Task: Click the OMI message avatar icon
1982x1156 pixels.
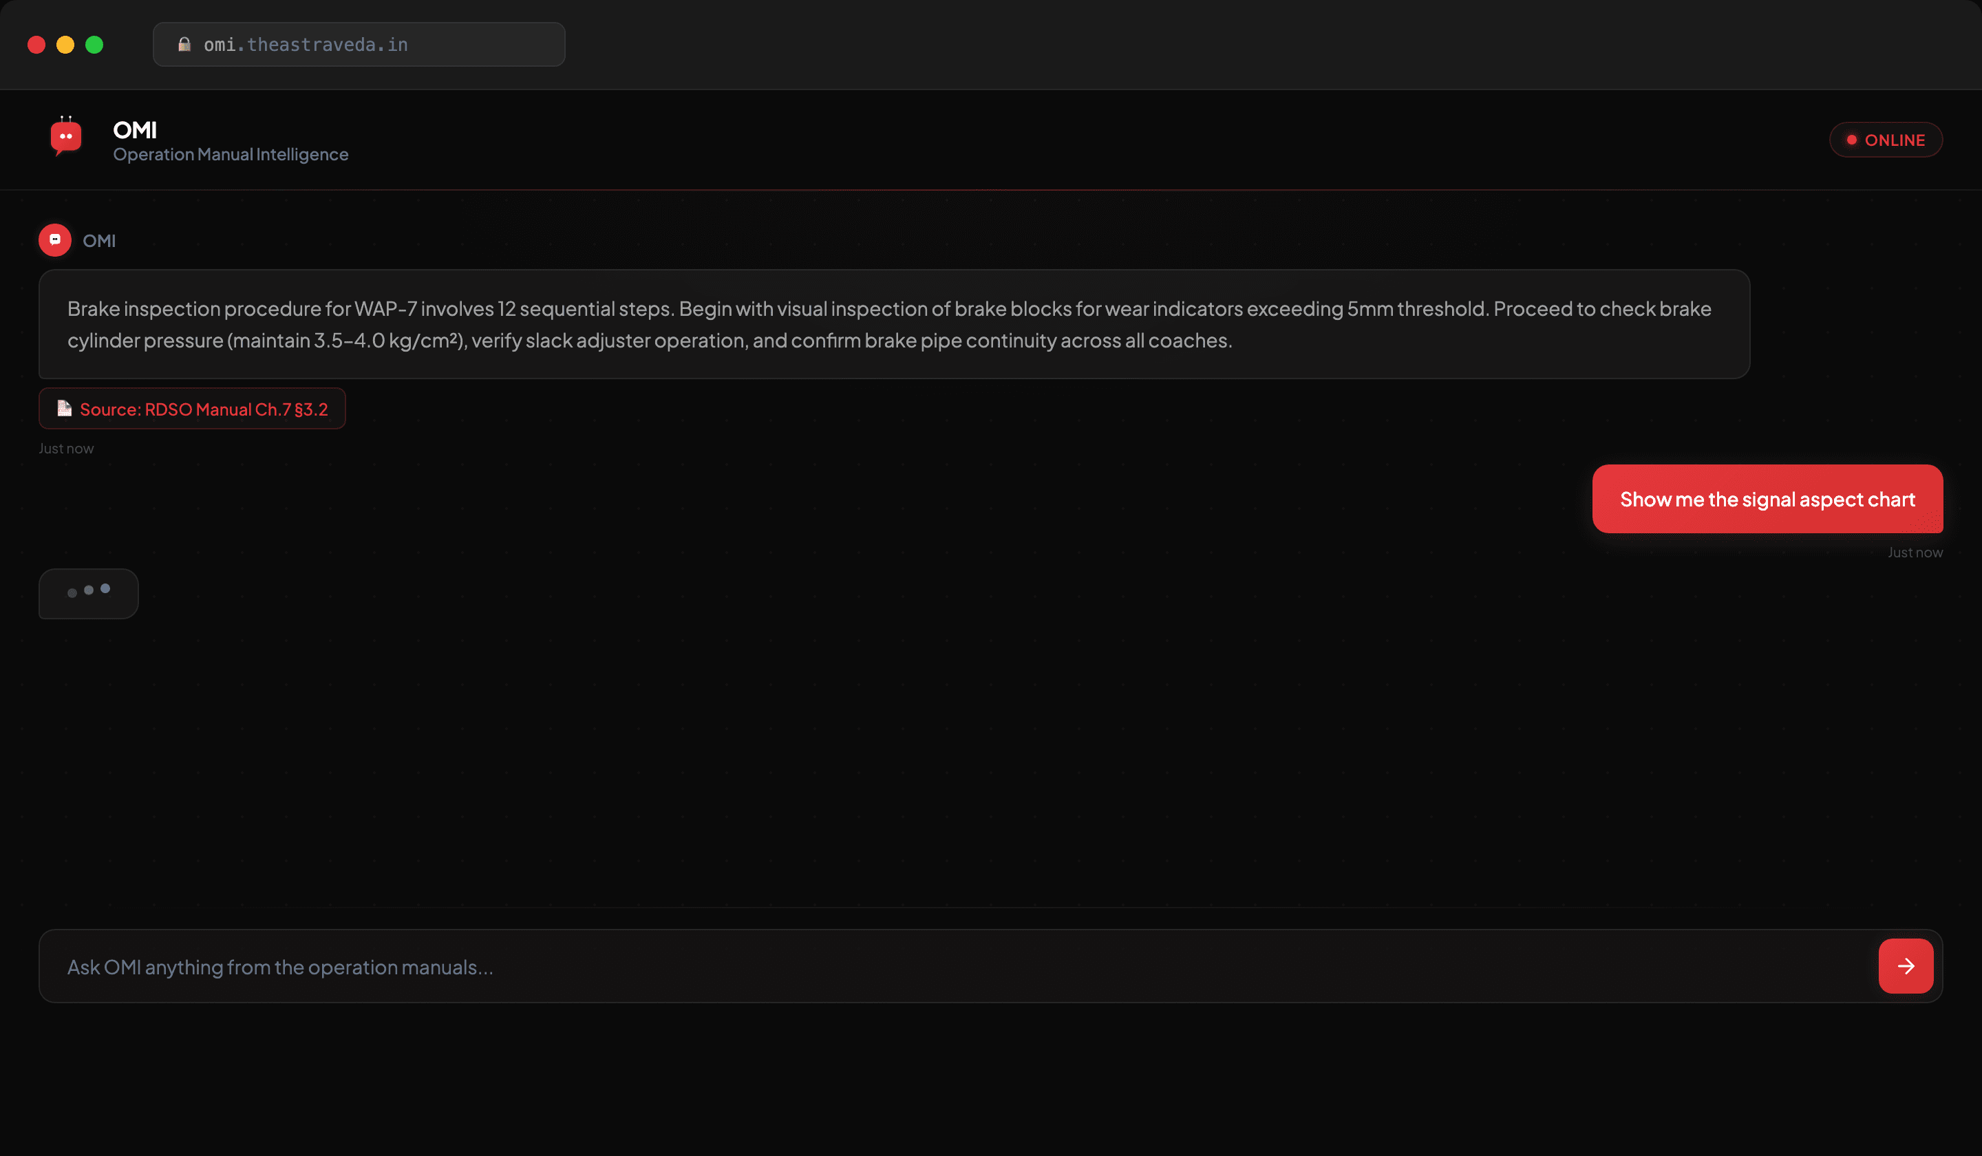Action: [55, 240]
